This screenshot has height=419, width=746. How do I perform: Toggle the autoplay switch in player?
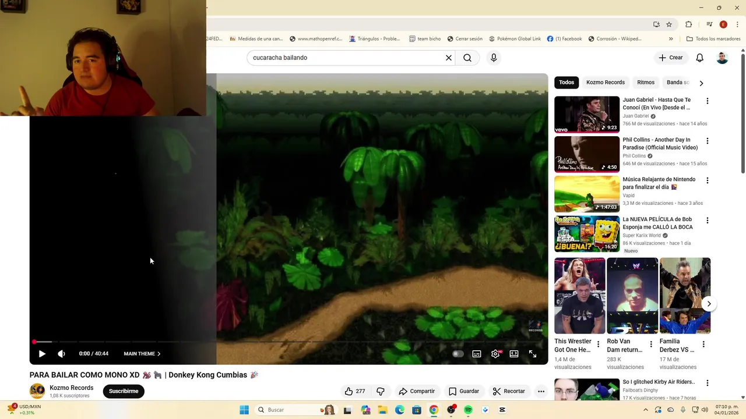(458, 354)
